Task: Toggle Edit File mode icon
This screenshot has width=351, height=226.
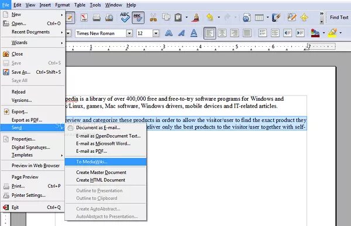Action: tap(70, 18)
